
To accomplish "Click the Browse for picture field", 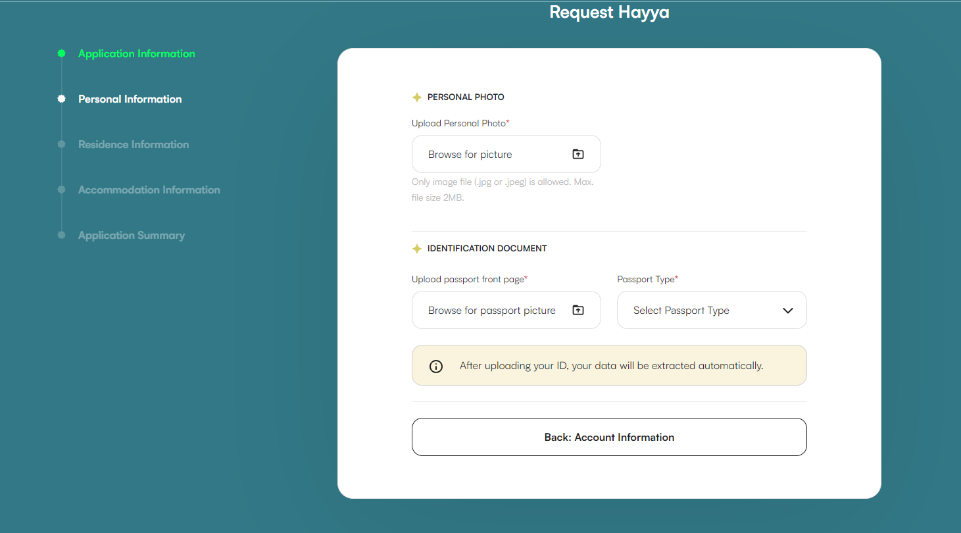I will [x=506, y=154].
